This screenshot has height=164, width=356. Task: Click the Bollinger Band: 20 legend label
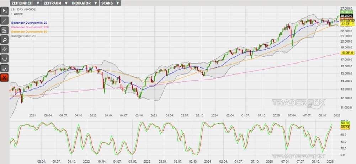coord(23,36)
